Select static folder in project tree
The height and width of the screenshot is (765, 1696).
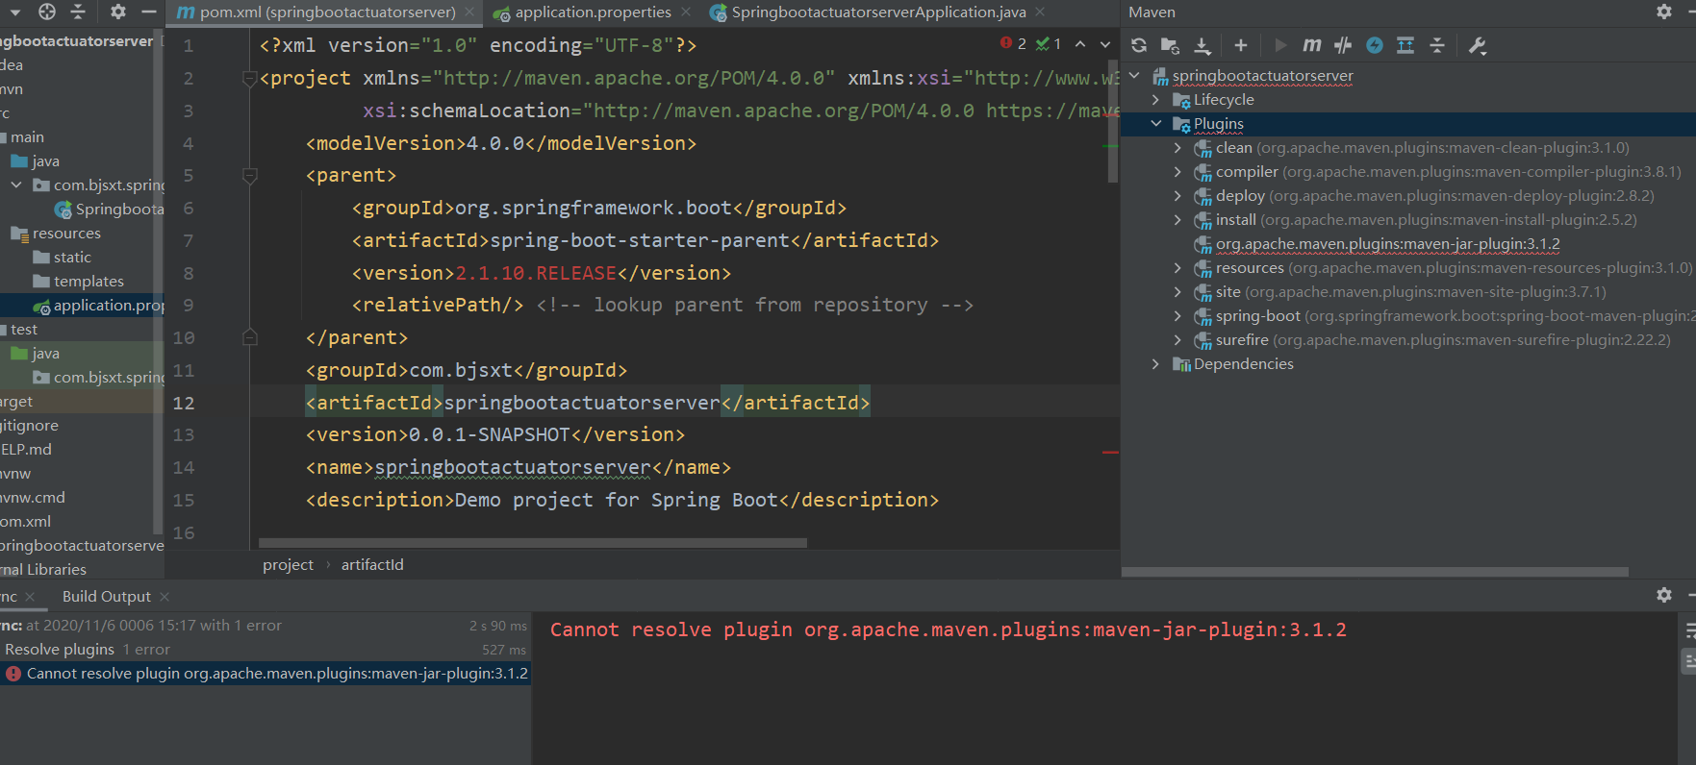72,258
